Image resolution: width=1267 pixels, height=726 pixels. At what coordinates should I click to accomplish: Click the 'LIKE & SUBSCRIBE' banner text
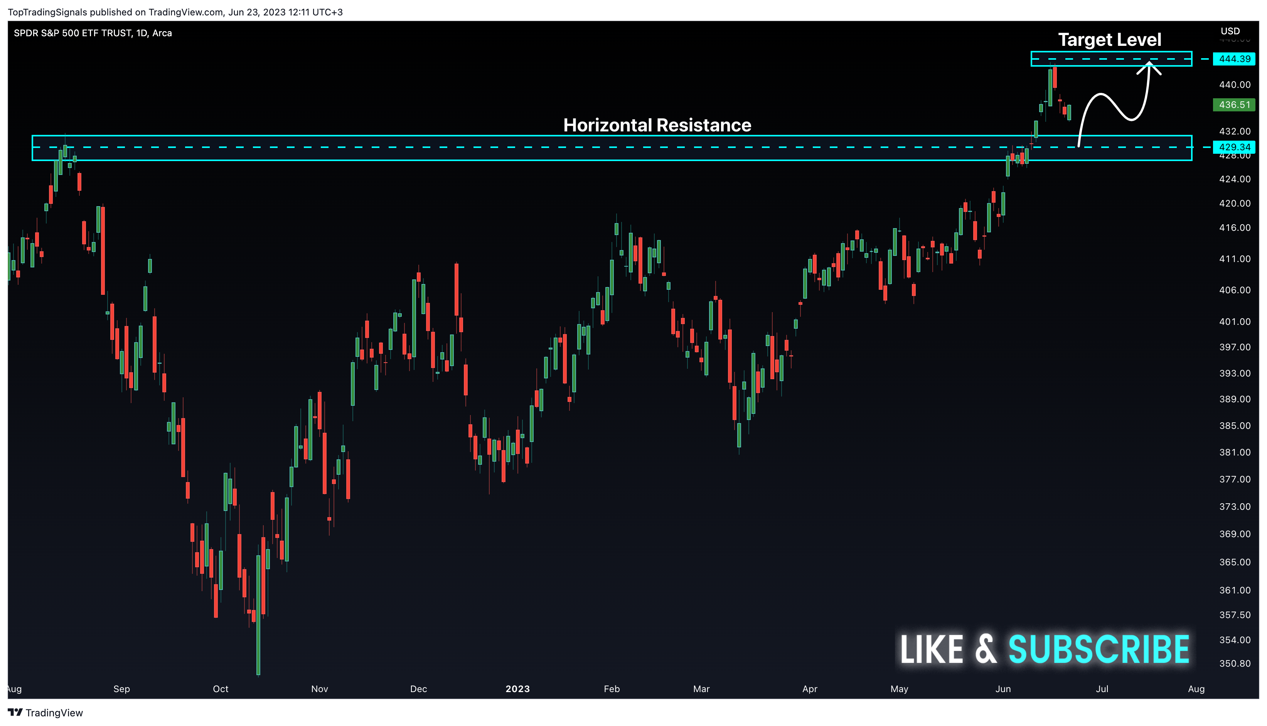coord(1045,649)
